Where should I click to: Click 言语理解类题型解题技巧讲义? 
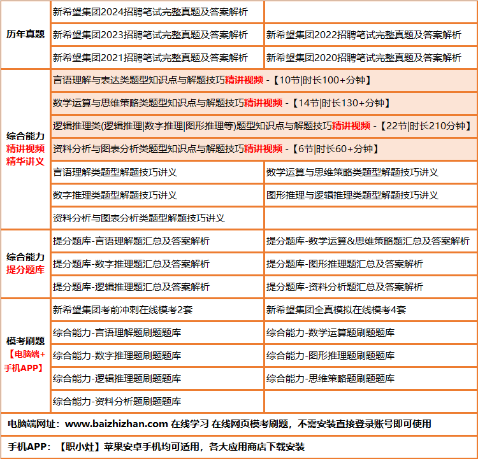point(157,173)
